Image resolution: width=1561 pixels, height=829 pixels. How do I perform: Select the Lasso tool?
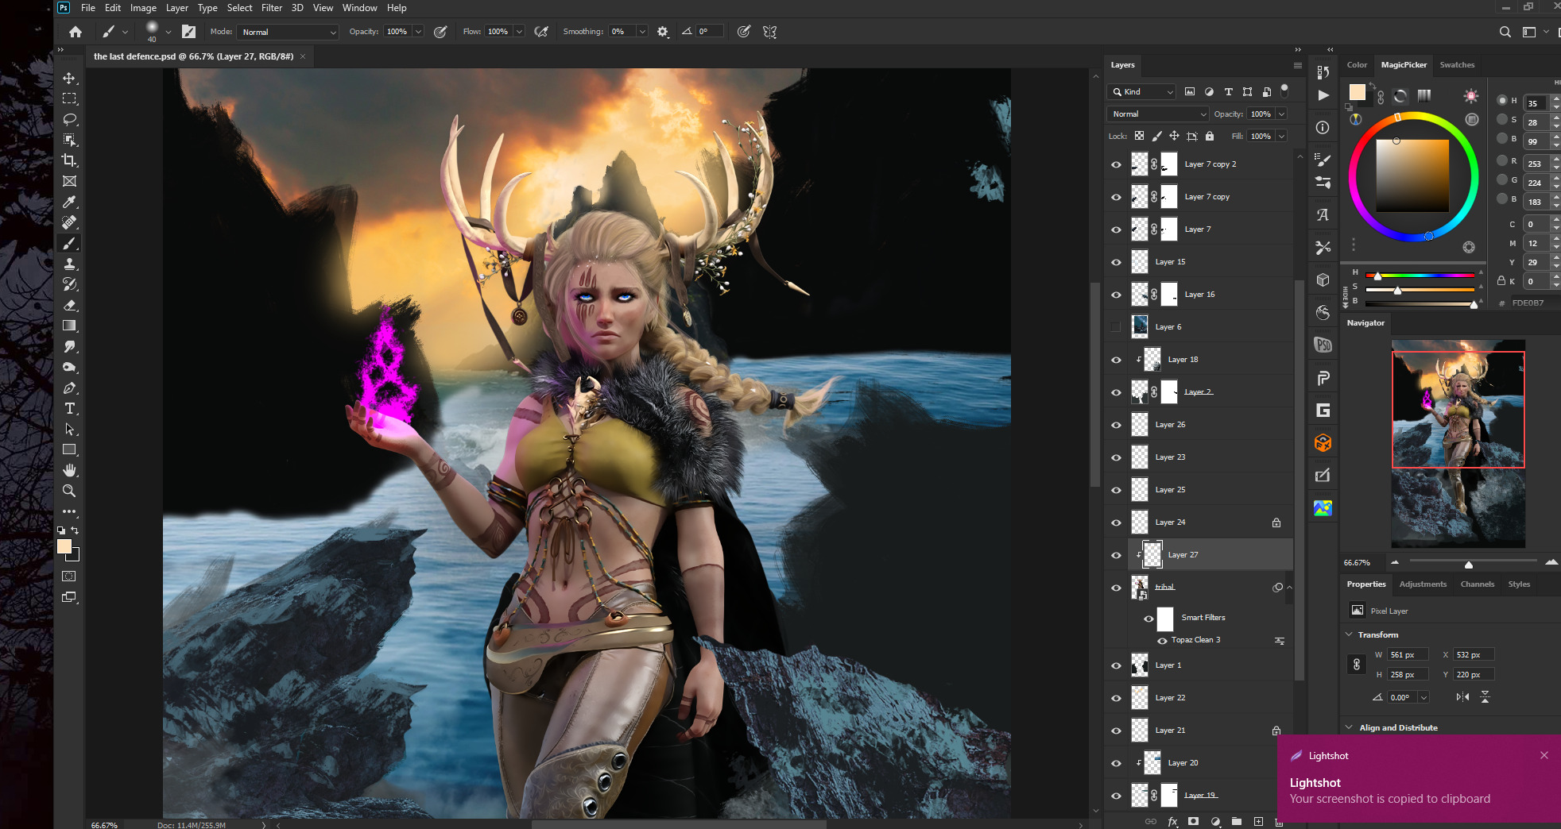click(x=69, y=119)
